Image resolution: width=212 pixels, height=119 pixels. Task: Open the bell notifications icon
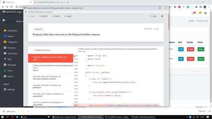[x=200, y=13]
